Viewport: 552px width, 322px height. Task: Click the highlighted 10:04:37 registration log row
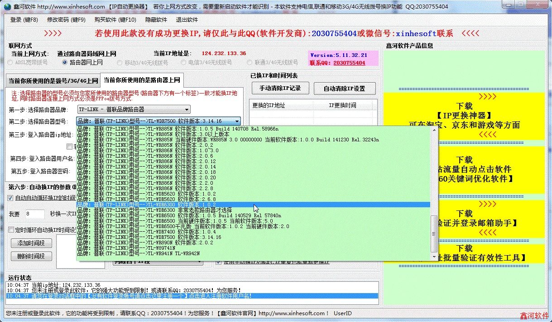coord(191,296)
